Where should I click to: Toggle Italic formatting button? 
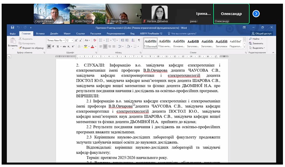tap(53, 47)
